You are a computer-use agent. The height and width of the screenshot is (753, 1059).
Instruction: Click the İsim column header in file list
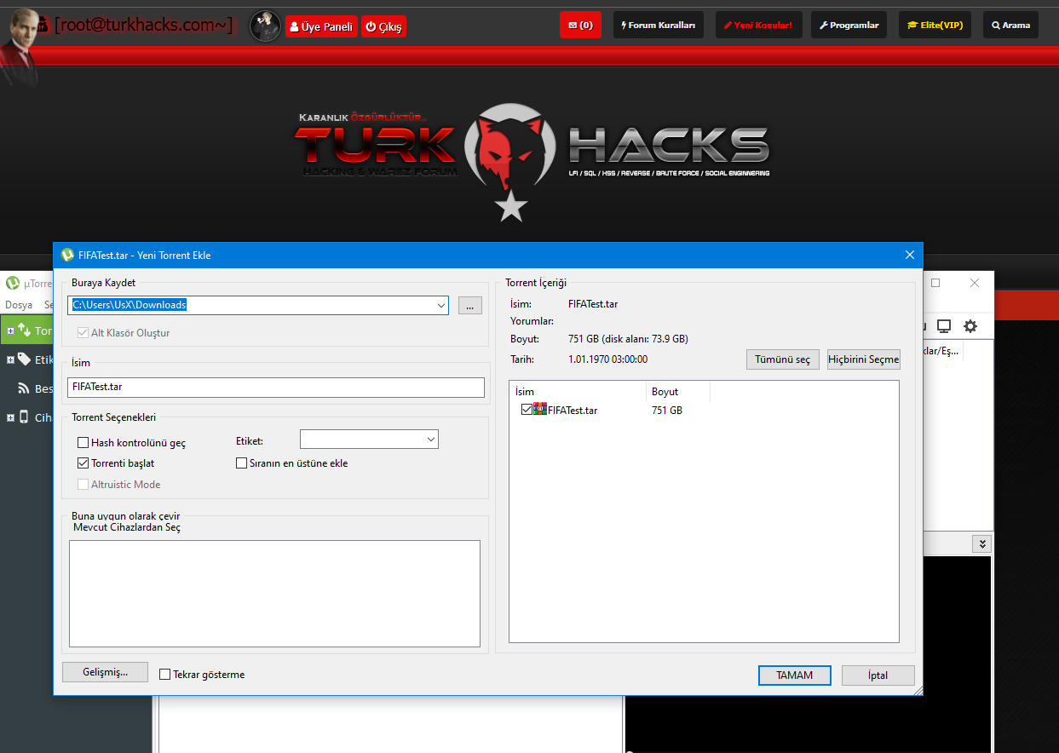point(578,392)
